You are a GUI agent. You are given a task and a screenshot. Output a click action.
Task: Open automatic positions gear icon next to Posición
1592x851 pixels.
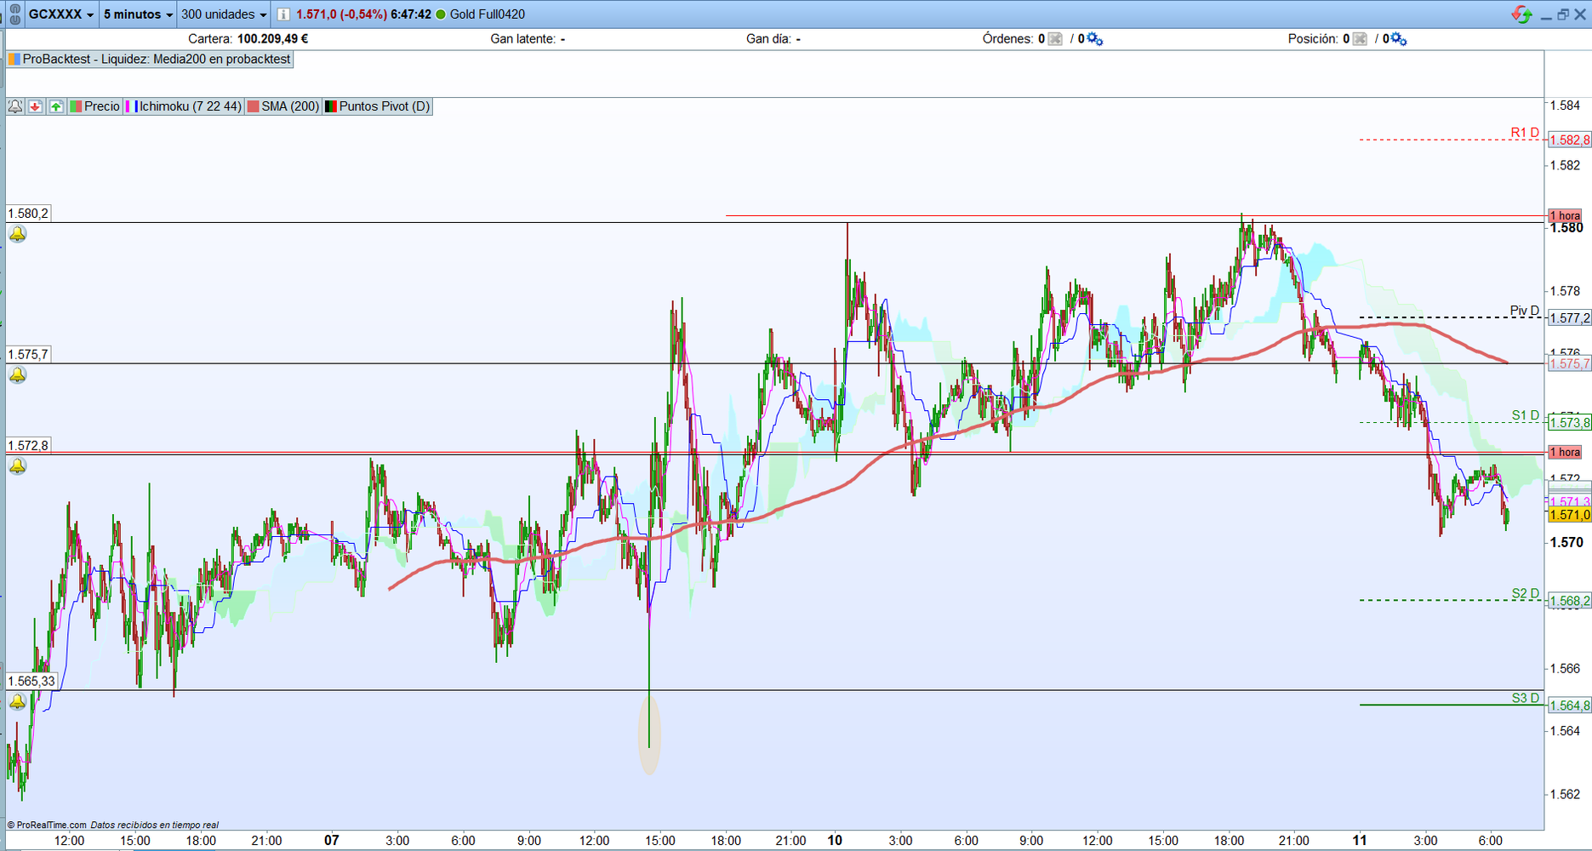[1398, 39]
